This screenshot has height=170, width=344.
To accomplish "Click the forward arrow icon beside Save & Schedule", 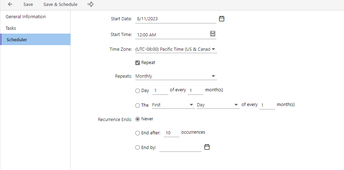I will [91, 4].
